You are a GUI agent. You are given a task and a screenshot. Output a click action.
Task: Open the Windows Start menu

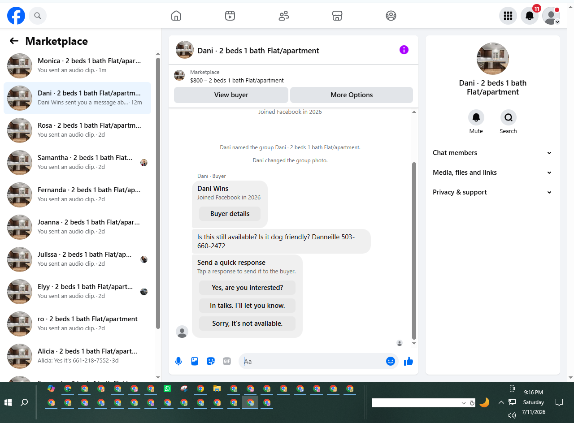[x=8, y=402]
